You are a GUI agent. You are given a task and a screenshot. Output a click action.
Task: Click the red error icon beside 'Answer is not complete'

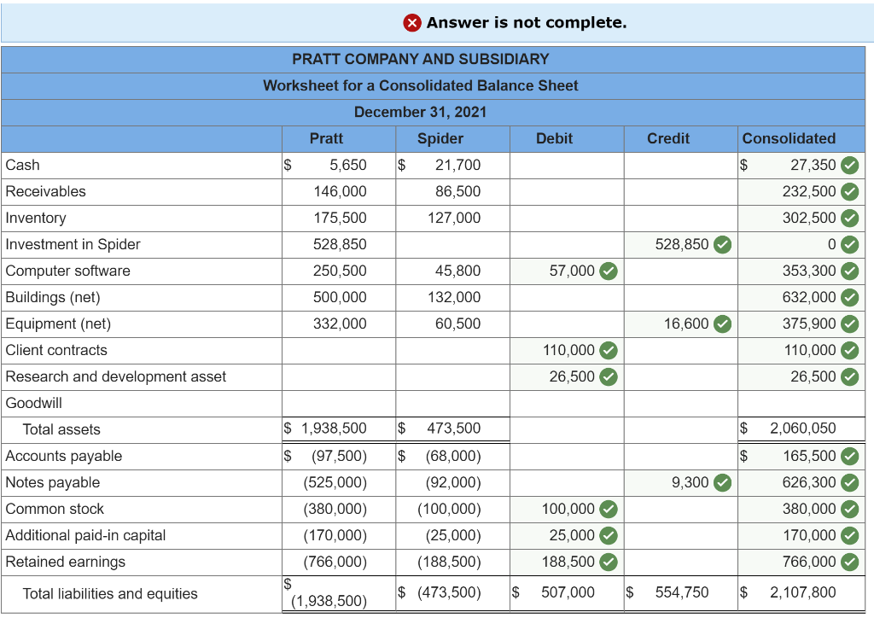tap(413, 23)
